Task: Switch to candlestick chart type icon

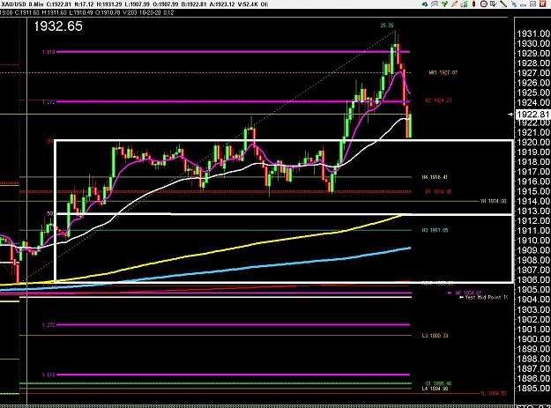Action: point(473,4)
